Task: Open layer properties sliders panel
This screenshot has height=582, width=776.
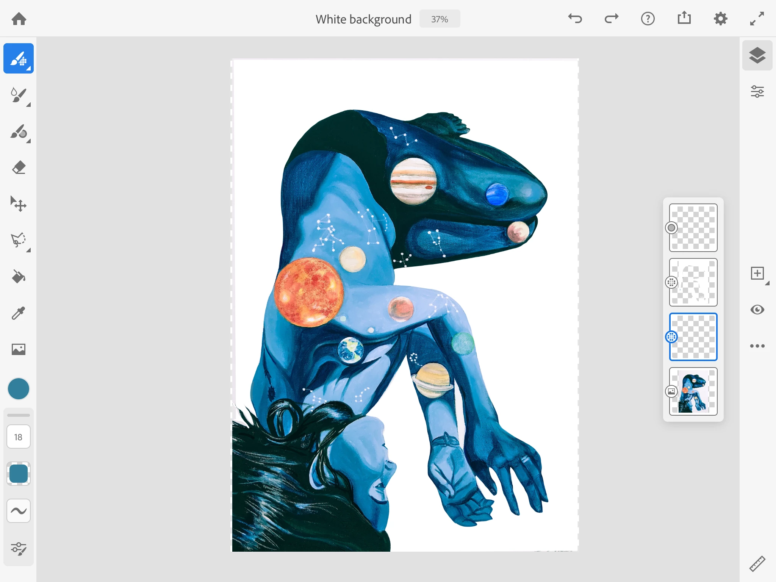Action: [757, 92]
